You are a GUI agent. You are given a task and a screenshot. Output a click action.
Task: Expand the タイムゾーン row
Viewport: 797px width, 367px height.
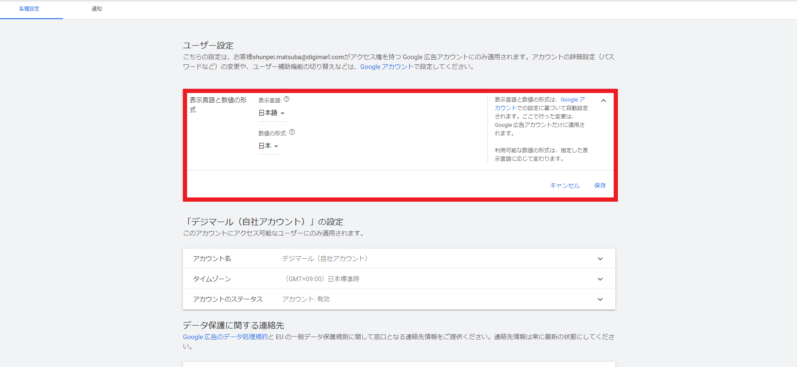pos(600,279)
